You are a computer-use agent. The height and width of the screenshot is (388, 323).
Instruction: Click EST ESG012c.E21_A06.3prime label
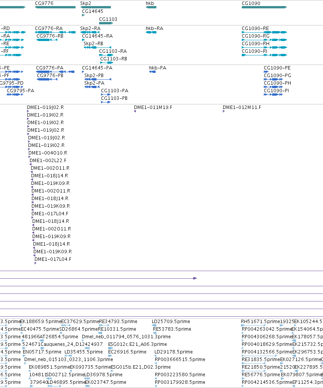137,344
